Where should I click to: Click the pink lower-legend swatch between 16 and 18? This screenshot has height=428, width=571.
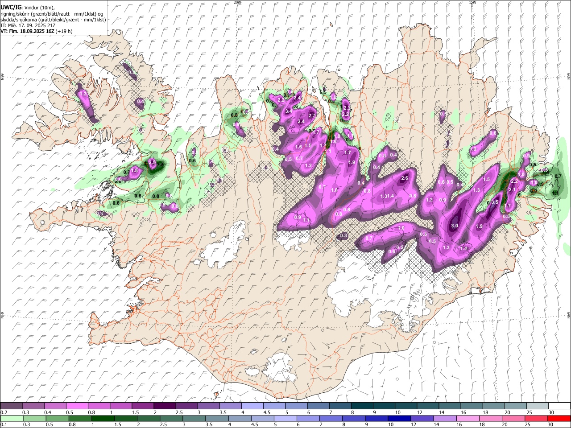pyautogui.click(x=468, y=418)
